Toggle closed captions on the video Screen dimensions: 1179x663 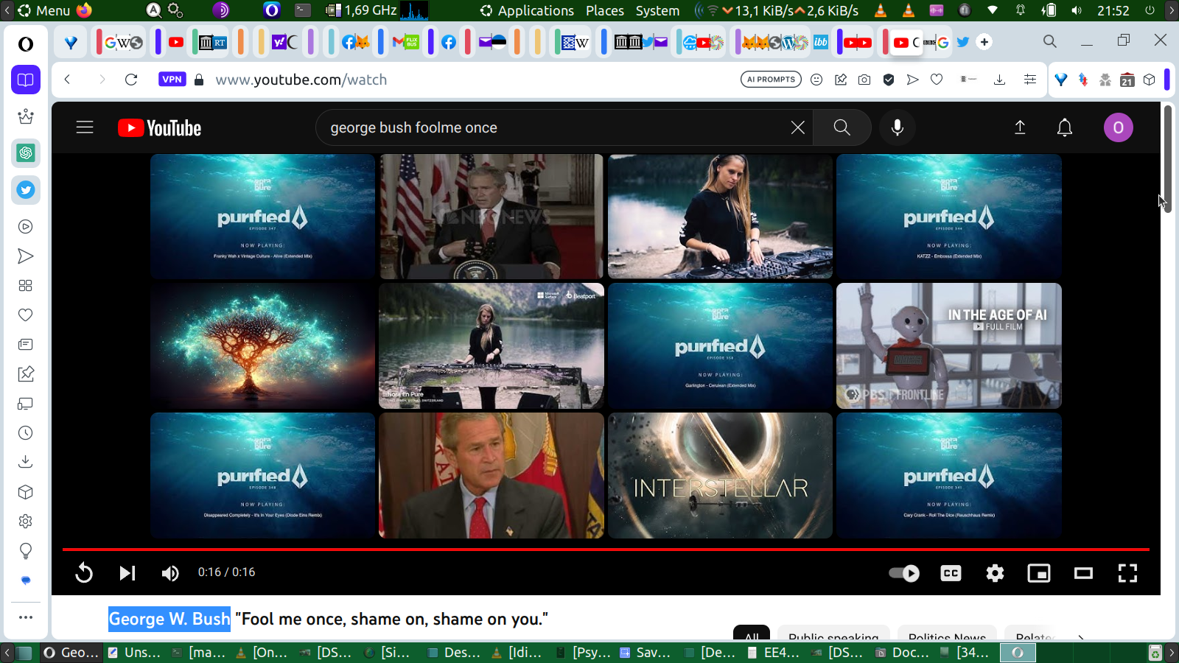(951, 572)
